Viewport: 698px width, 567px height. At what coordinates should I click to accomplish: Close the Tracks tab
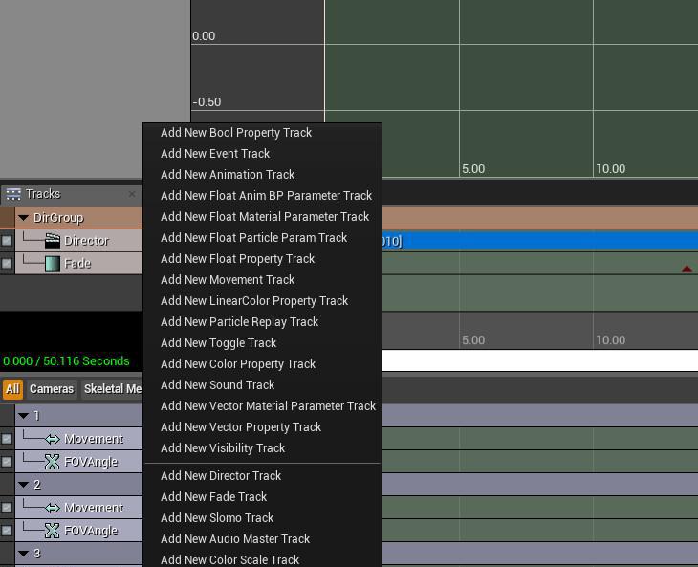[x=132, y=194]
